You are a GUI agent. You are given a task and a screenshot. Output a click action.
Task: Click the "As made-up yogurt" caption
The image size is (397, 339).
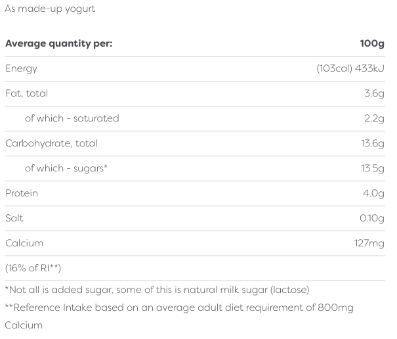pyautogui.click(x=49, y=10)
